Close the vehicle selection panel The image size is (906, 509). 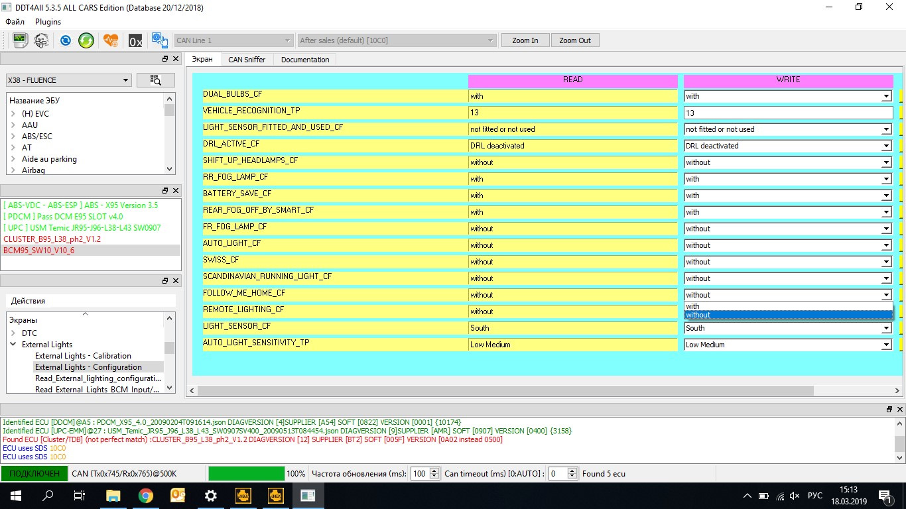[176, 59]
